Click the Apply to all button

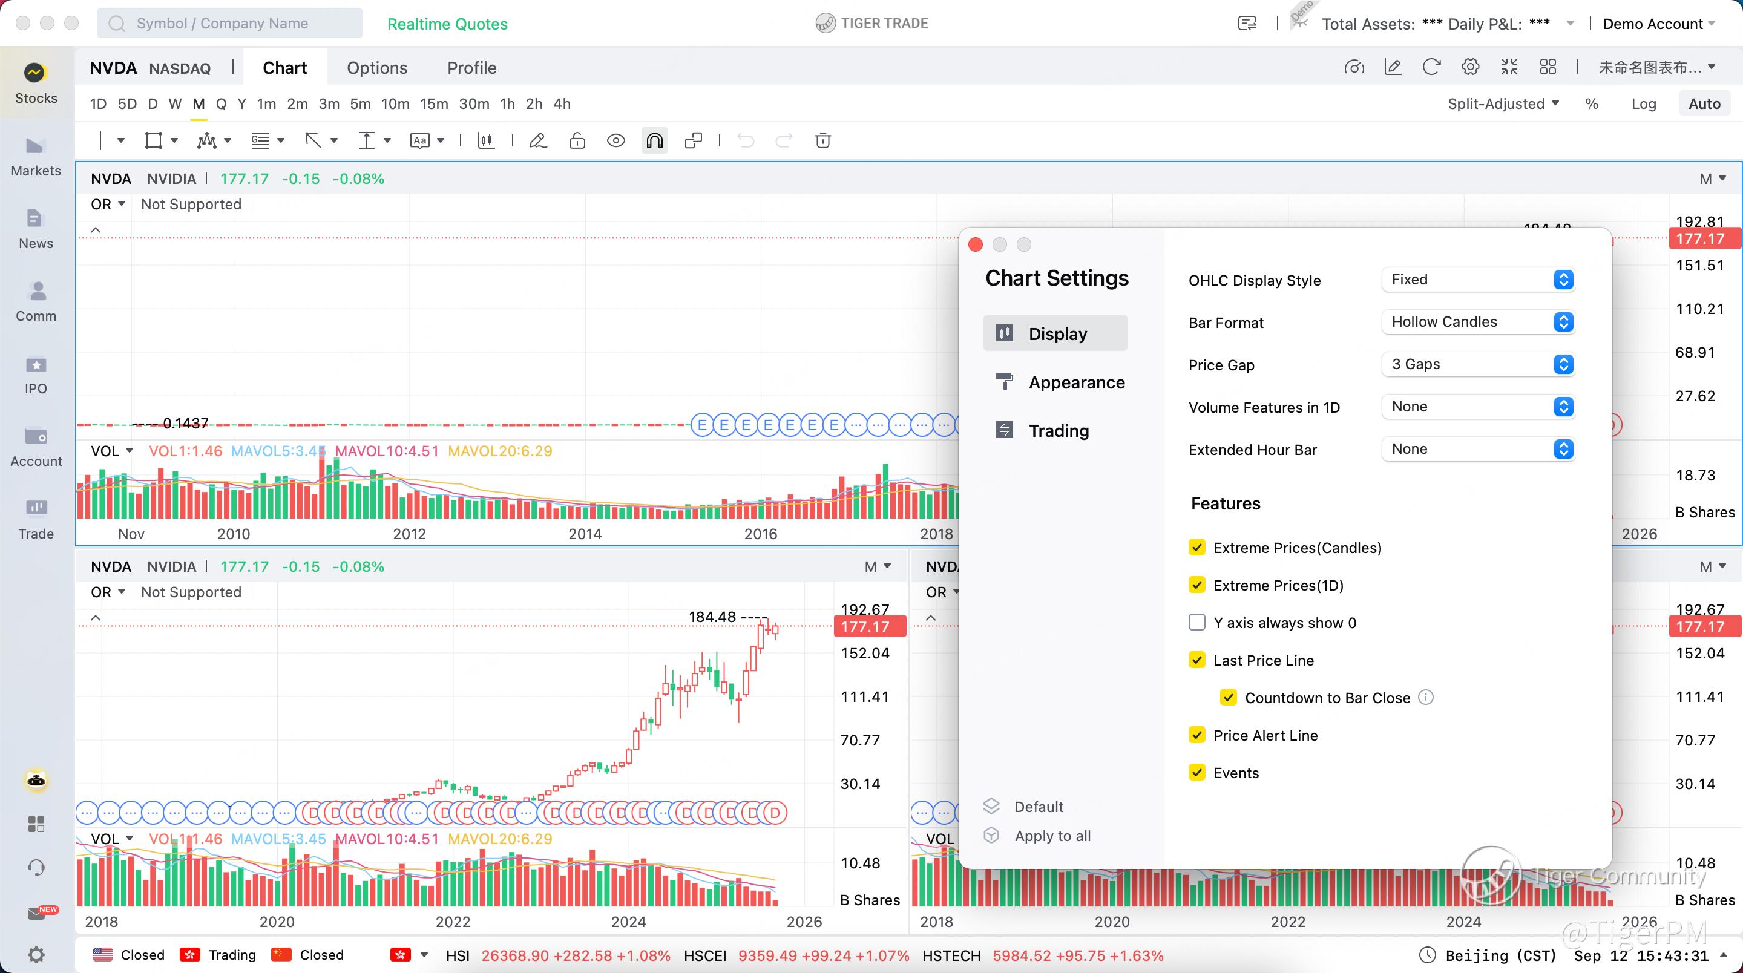pos(1052,836)
